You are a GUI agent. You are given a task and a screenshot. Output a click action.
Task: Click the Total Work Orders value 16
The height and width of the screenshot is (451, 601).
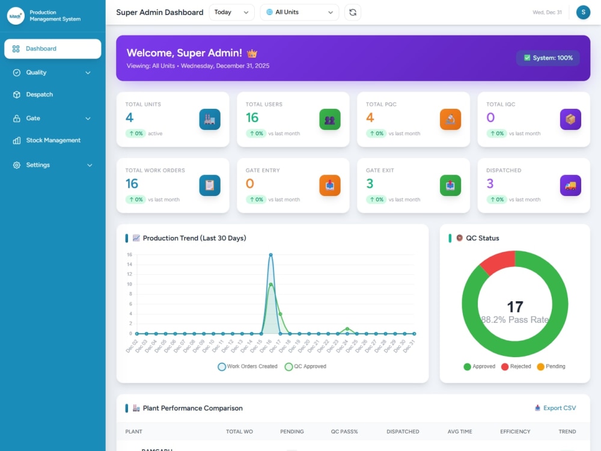coord(132,183)
